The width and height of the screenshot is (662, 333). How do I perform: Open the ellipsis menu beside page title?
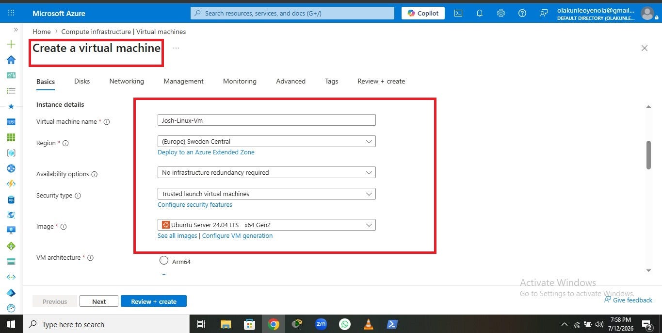tap(176, 48)
